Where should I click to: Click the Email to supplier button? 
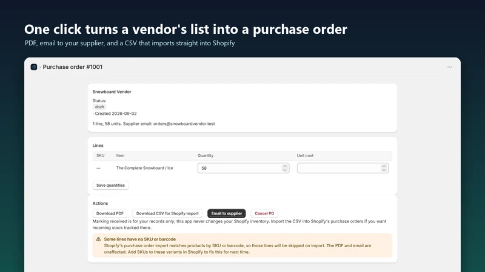click(x=226, y=213)
